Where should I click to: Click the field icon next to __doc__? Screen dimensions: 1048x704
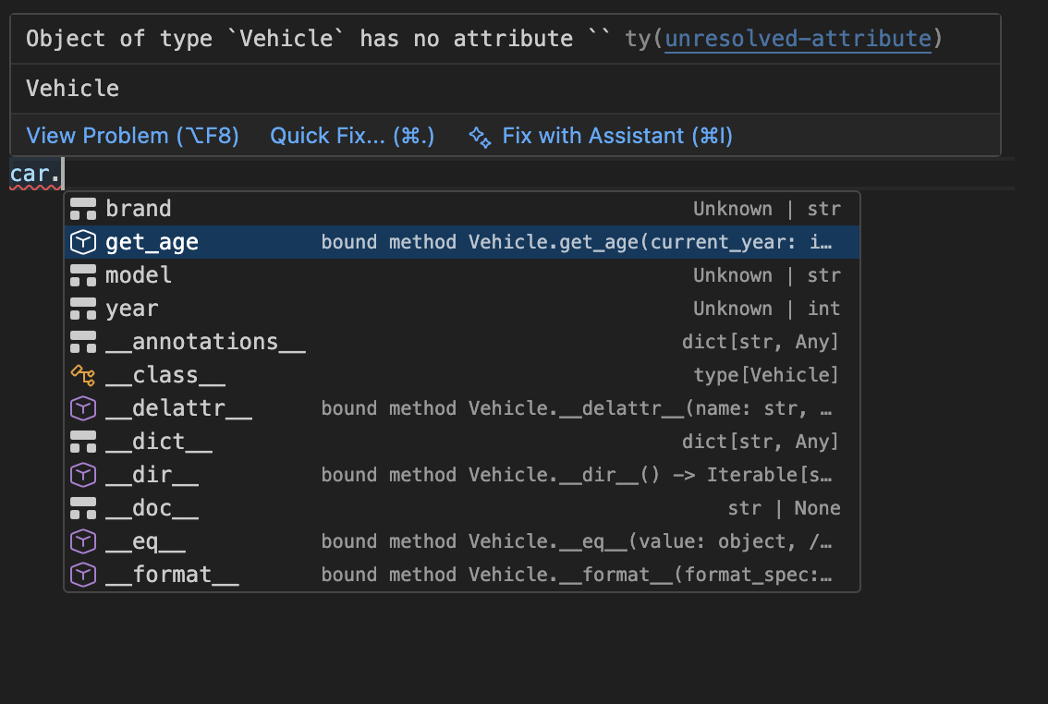[x=82, y=507]
